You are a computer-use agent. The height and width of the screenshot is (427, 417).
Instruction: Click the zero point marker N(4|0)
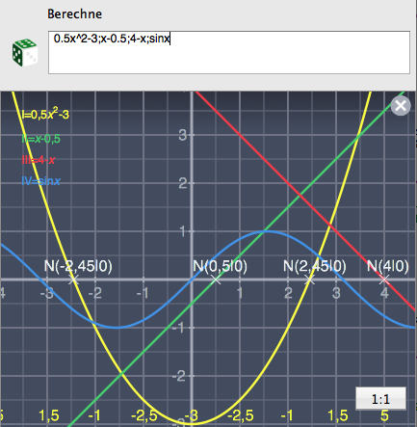click(x=384, y=280)
